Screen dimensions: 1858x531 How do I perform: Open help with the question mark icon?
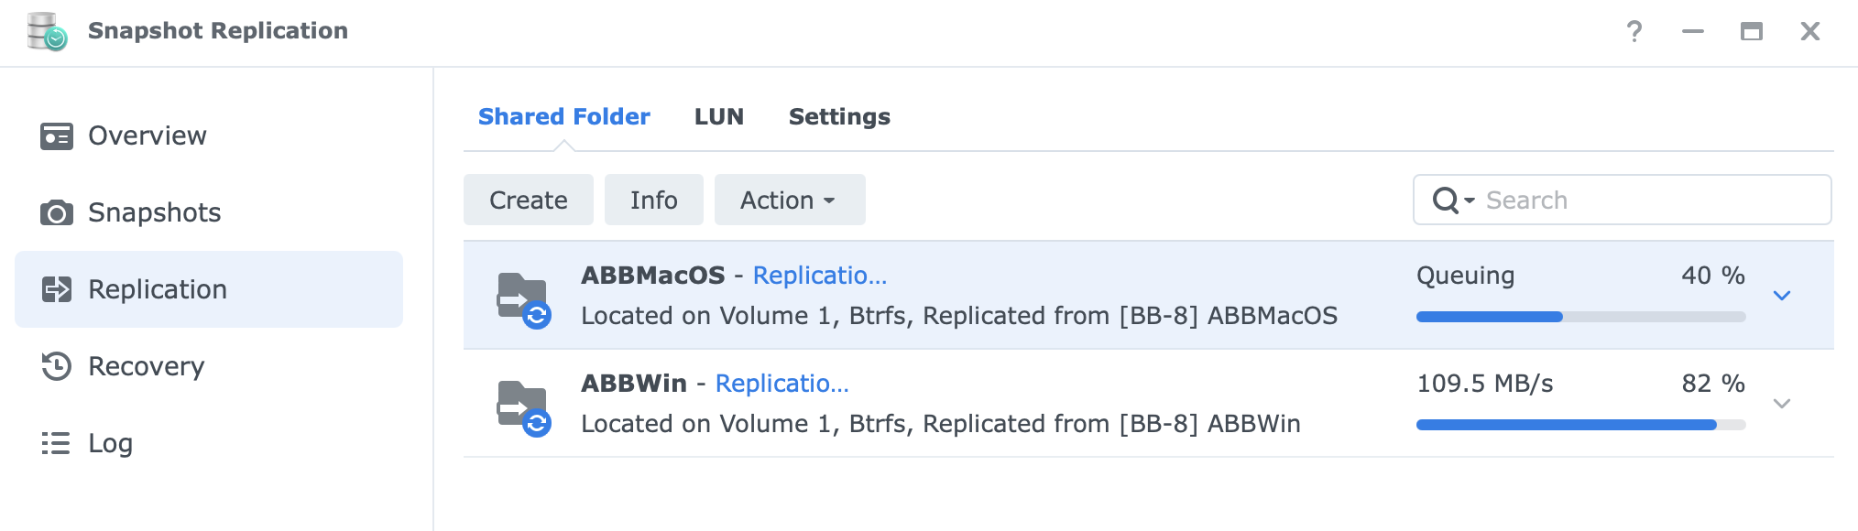pos(1634,32)
